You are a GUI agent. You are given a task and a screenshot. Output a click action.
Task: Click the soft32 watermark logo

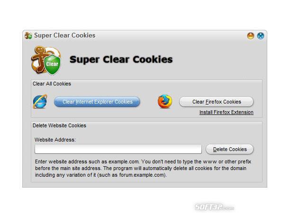point(214,207)
